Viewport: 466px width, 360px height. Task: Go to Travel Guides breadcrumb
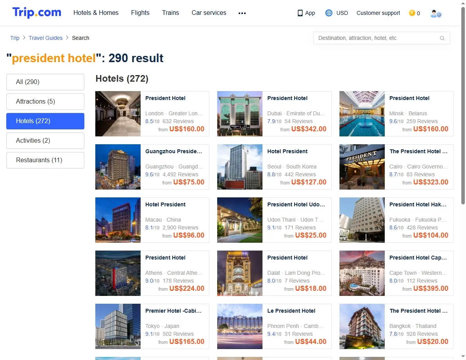[46, 38]
